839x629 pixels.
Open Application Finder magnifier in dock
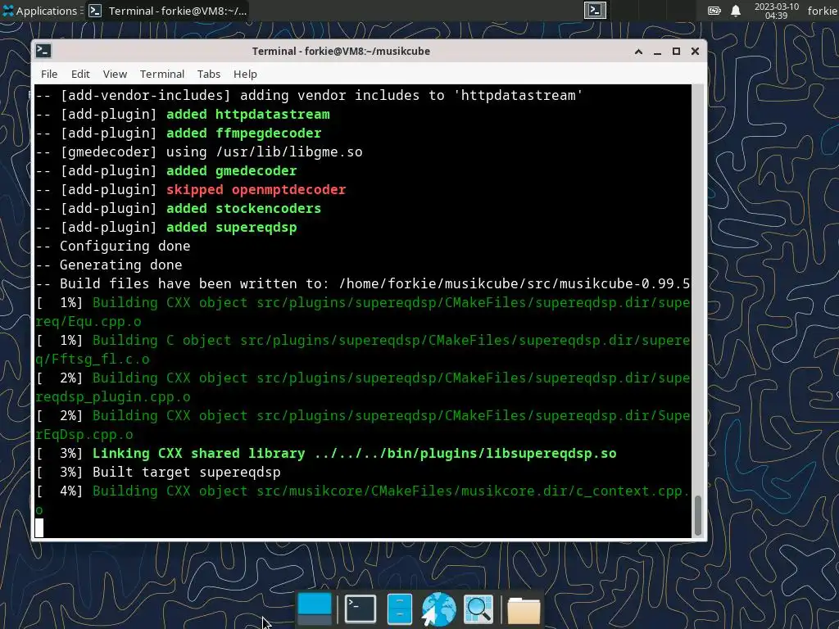[478, 609]
